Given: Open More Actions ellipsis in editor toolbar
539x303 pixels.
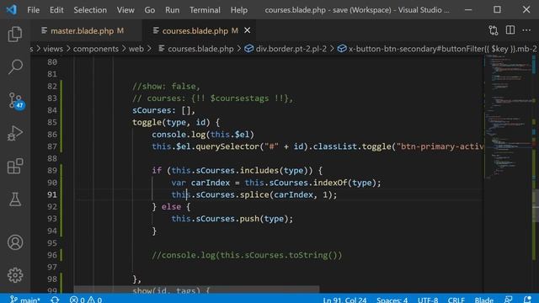Looking at the screenshot, I should pos(526,30).
